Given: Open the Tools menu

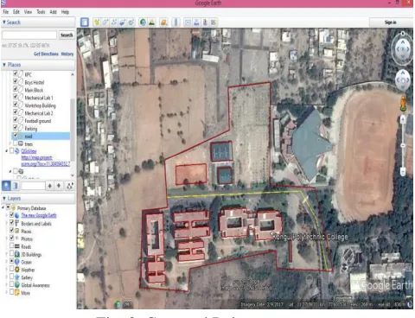Looking at the screenshot, I should 41,12.
